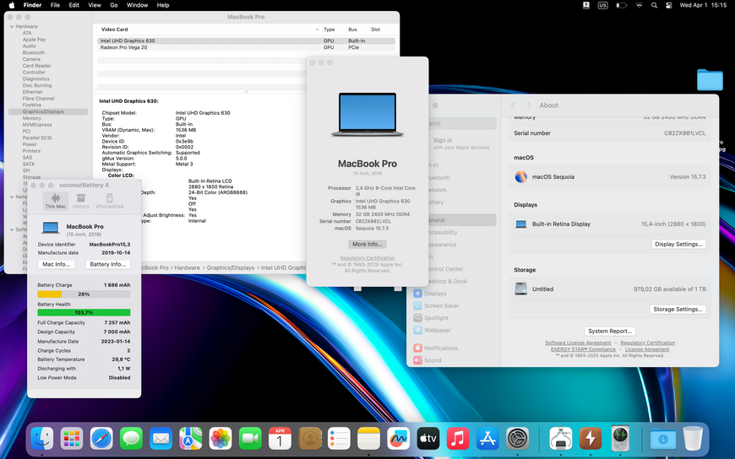Open battery status in the menu bar
The image size is (735, 459).
[621, 5]
